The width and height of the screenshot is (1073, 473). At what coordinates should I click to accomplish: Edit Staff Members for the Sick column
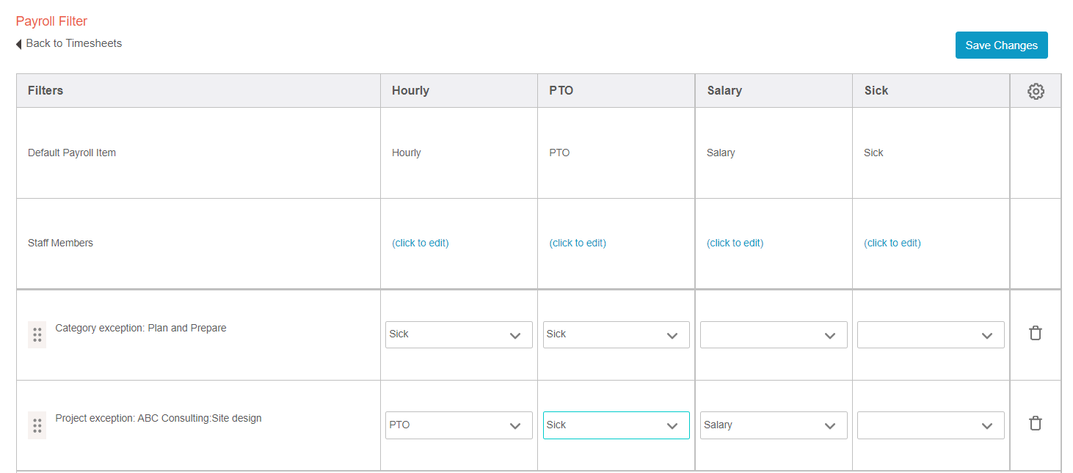coord(892,243)
